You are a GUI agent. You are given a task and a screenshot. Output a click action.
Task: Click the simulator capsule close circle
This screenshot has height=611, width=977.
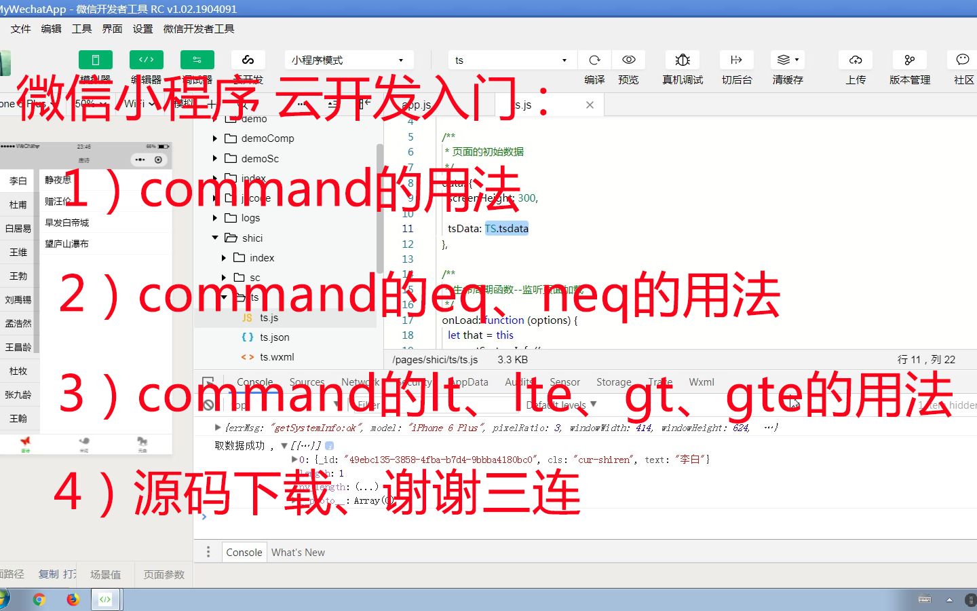(158, 160)
